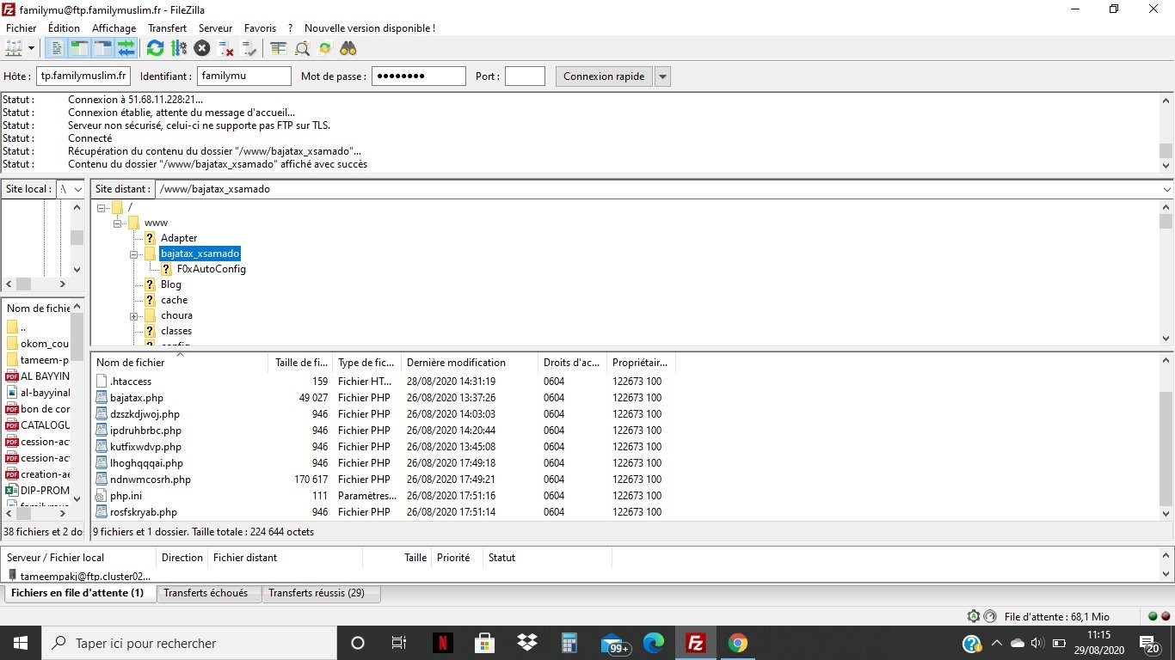Open the Transfert menu
This screenshot has width=1175, height=660.
coord(167,28)
